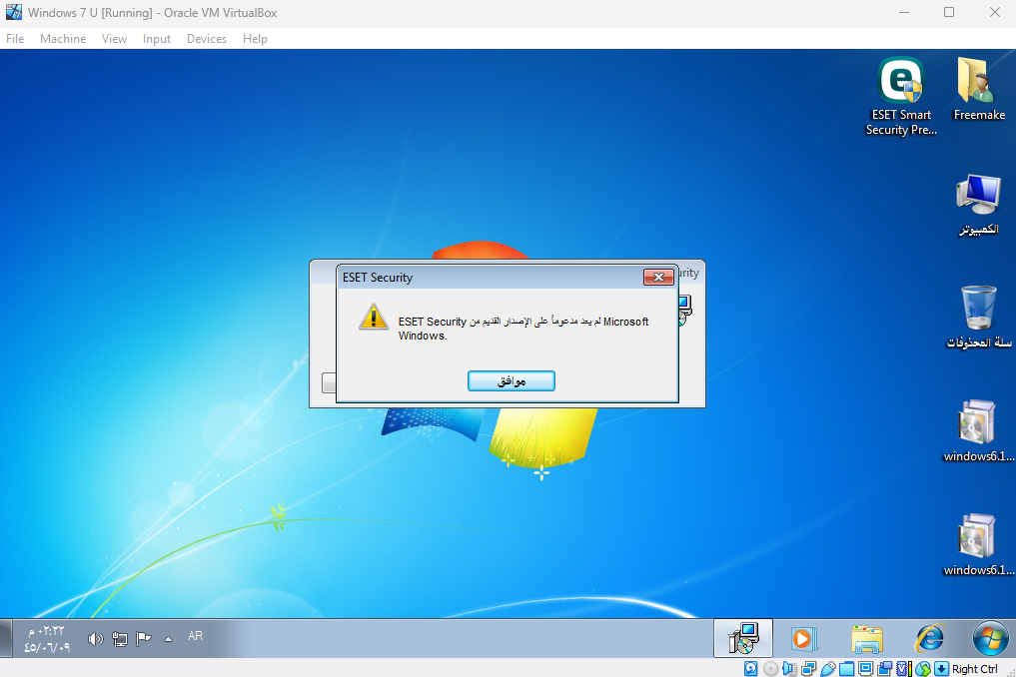Screen dimensions: 1016x677
Task: Select the الكمبيوتر (Computer) desktop icon
Action: coord(978,204)
